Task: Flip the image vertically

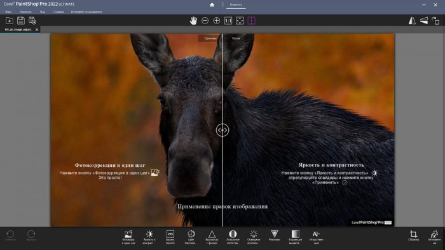Action: click(424, 21)
